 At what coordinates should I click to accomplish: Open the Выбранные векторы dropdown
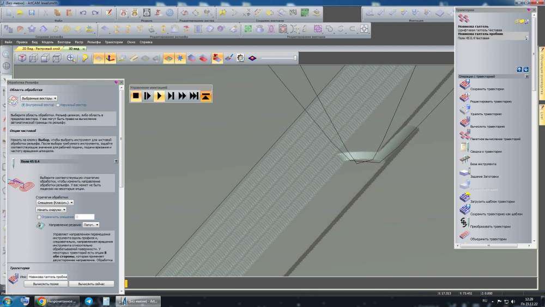[x=39, y=98]
